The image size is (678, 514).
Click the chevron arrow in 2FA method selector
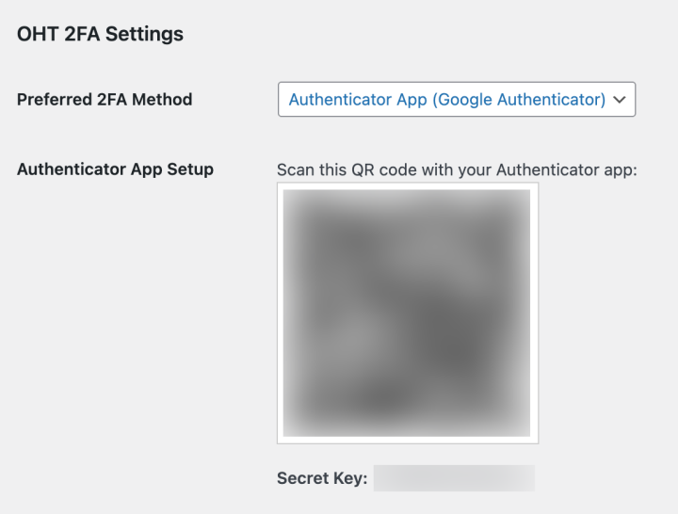tap(619, 100)
